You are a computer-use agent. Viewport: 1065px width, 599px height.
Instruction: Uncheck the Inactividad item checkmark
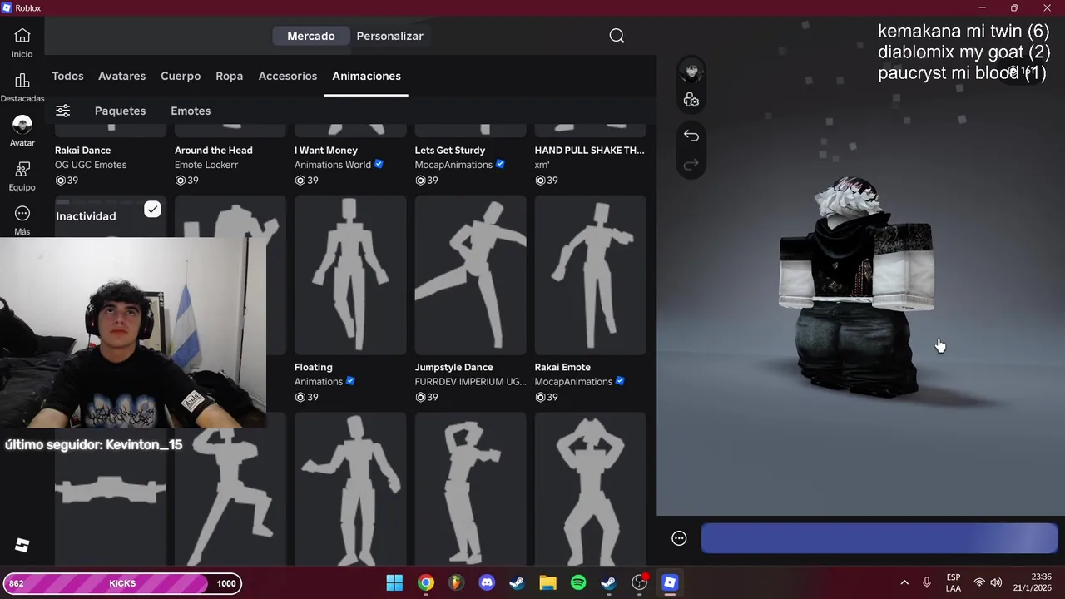152,209
